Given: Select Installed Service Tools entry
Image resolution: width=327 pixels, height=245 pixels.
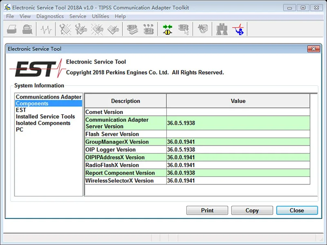Looking at the screenshot, I should [48, 116].
